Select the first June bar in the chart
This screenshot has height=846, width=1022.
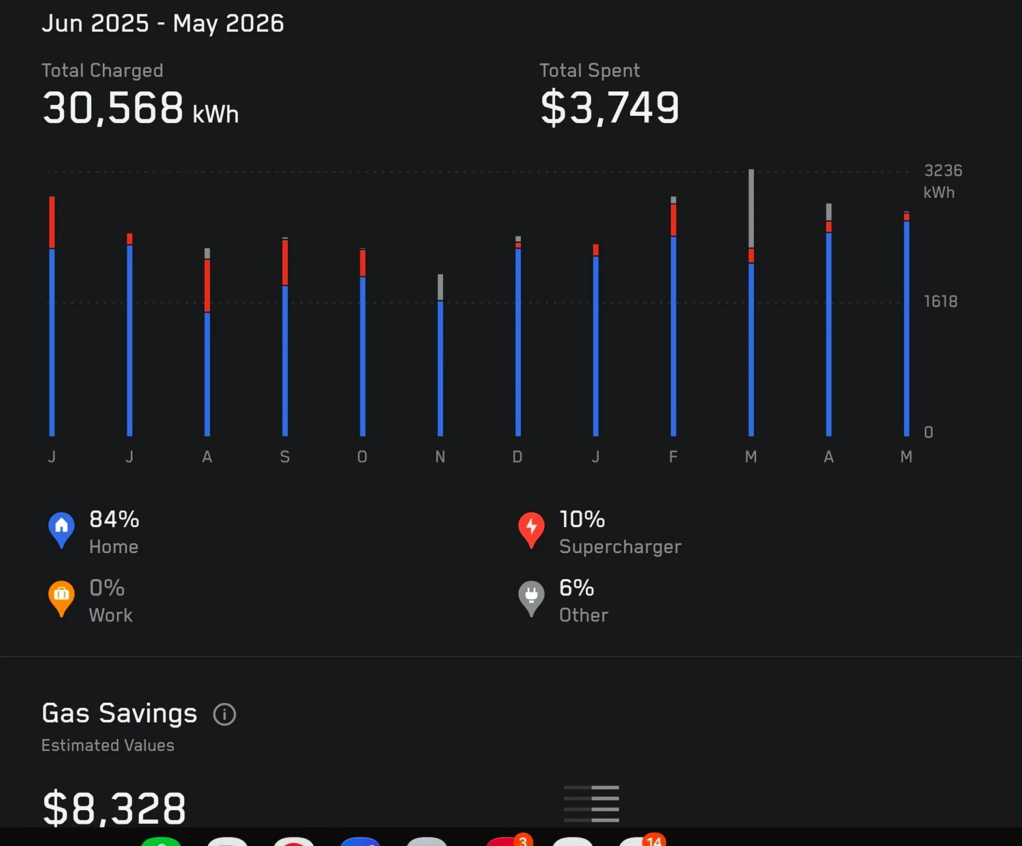click(52, 316)
